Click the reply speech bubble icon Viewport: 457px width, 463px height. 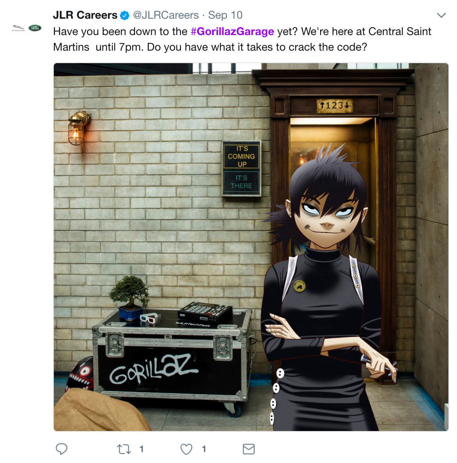click(62, 449)
